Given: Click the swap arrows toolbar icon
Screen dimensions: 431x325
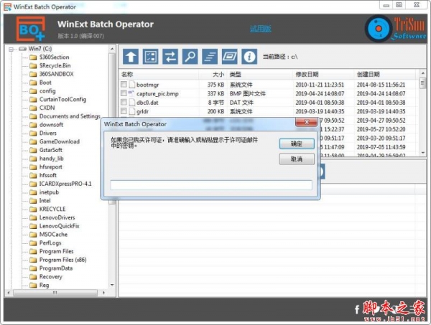Looking at the screenshot, I should [x=170, y=57].
